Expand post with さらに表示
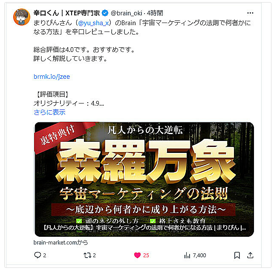 click(x=49, y=112)
